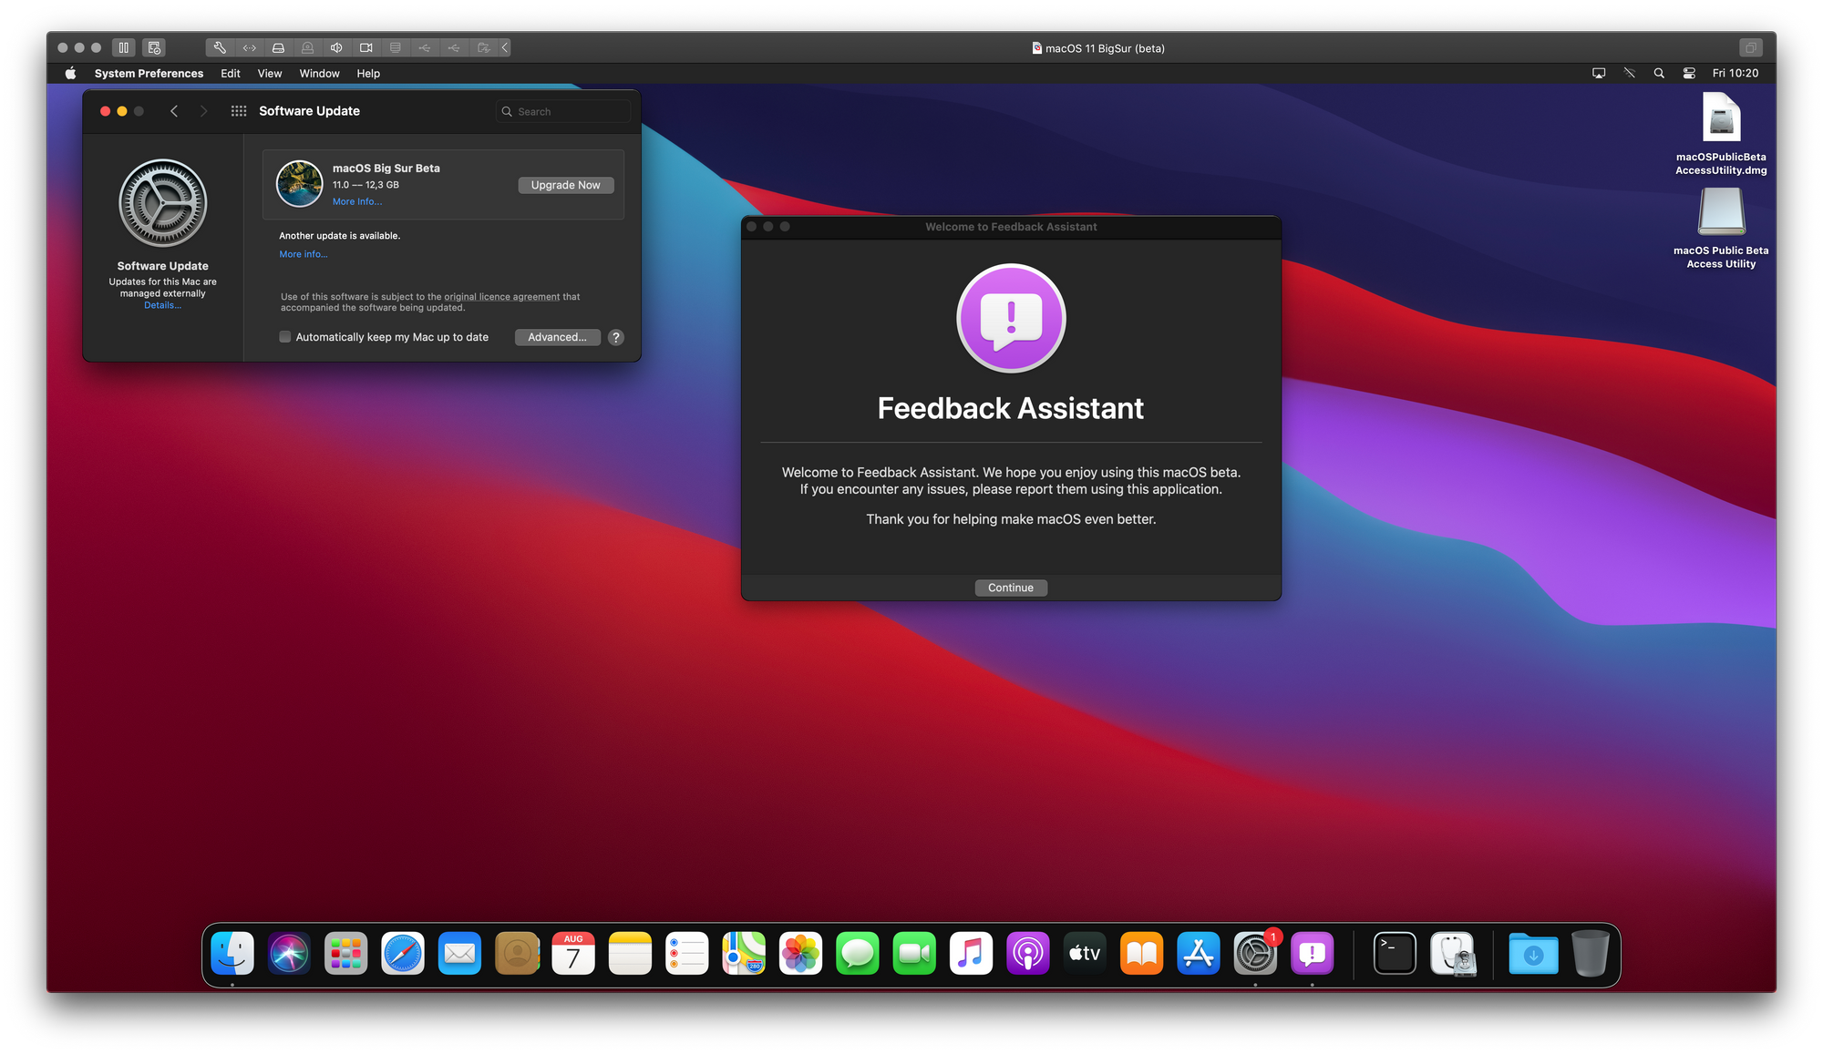The width and height of the screenshot is (1823, 1054).
Task: Open Spotlight search in menu bar
Action: [x=1659, y=73]
